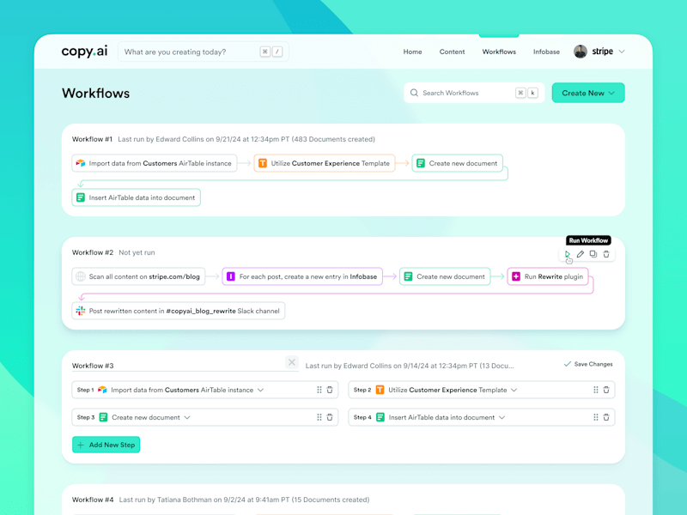Click the Slack icon in Workflow #2
687x515 pixels.
[81, 311]
